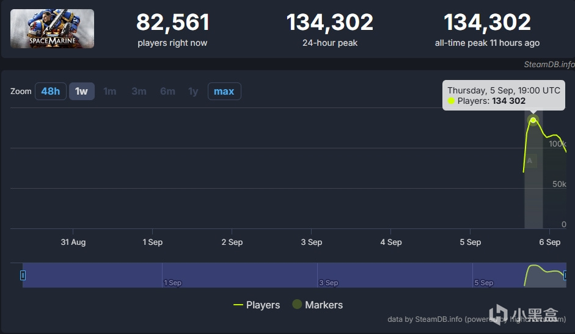Image resolution: width=575 pixels, height=334 pixels.
Task: Select the 1m zoom range
Action: pos(109,92)
